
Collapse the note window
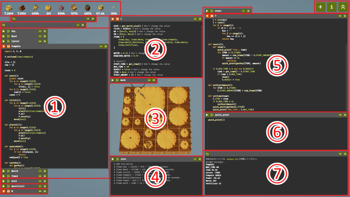[195, 159]
